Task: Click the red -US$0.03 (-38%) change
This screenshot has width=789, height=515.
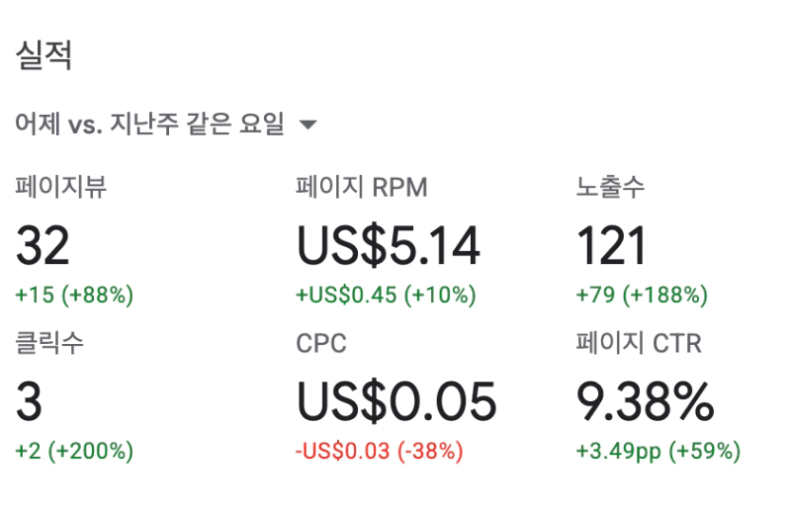Action: coord(379,452)
